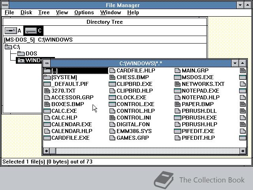Click the PAPER.BMP document icon
The image size is (253, 190).
pos(177,104)
